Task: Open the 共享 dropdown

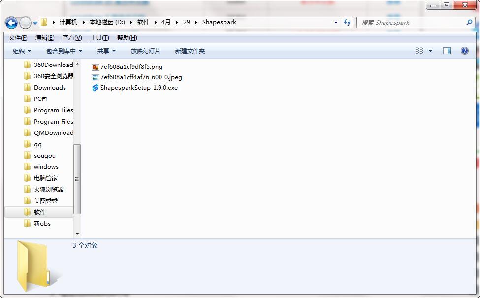Action: tap(106, 51)
